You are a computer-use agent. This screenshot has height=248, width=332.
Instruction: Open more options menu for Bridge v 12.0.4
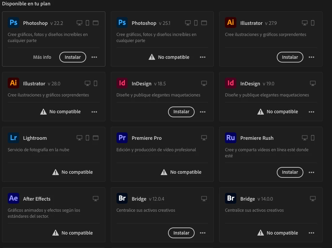(203, 233)
